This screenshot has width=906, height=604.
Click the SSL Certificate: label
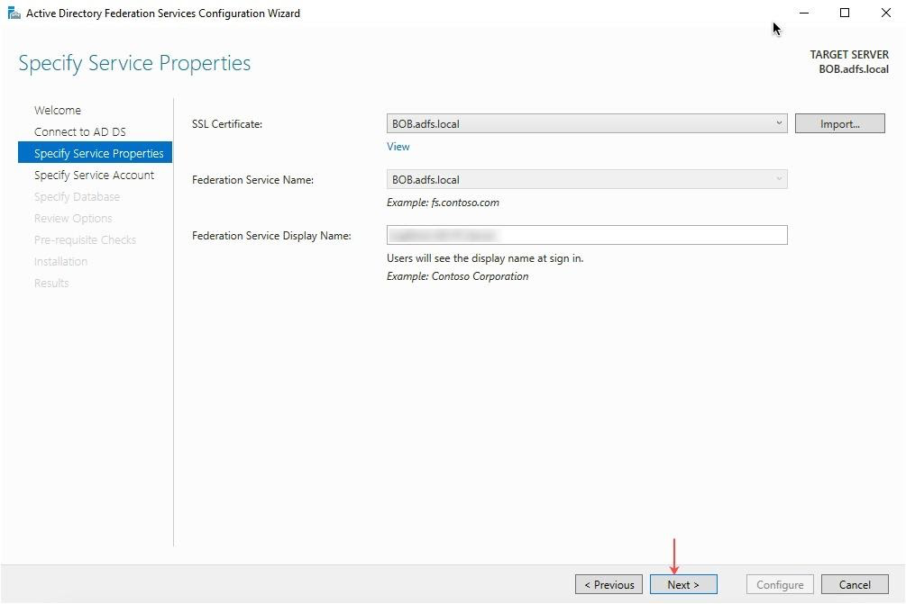coord(227,124)
